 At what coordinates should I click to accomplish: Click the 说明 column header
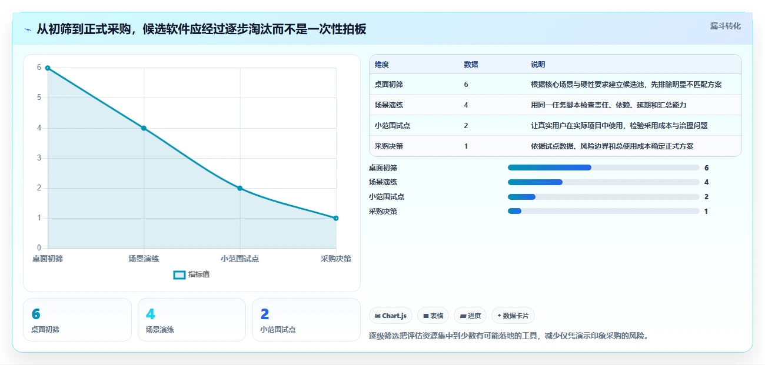pos(538,65)
